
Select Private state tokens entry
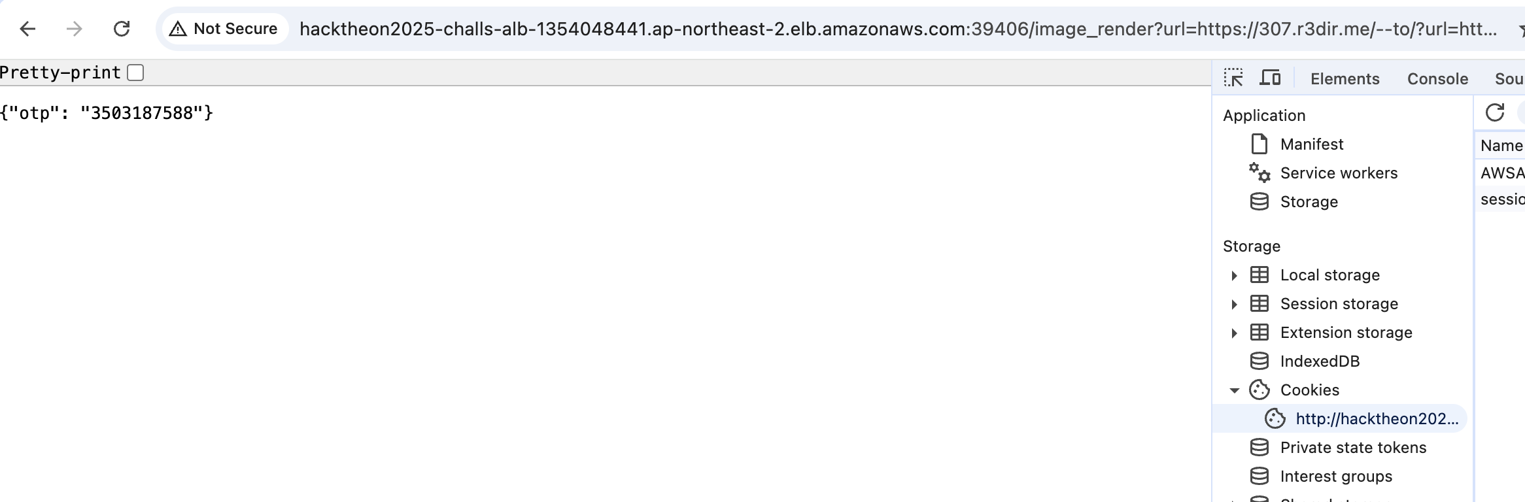(x=1353, y=447)
